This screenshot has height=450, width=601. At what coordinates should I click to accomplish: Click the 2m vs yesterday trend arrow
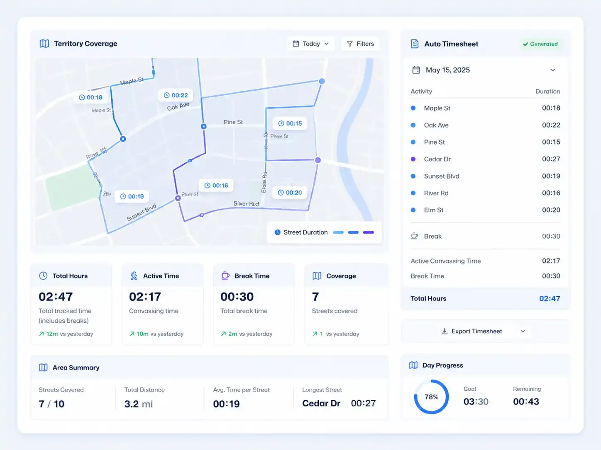pyautogui.click(x=223, y=334)
